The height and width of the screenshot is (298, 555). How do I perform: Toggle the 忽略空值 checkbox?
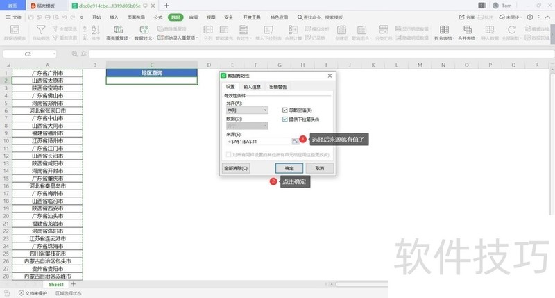pyautogui.click(x=285, y=110)
